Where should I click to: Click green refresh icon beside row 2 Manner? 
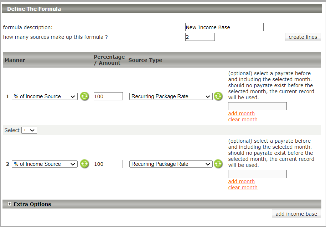(x=84, y=164)
